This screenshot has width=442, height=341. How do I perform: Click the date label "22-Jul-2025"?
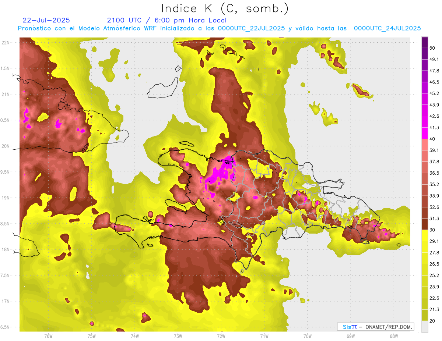(x=46, y=20)
